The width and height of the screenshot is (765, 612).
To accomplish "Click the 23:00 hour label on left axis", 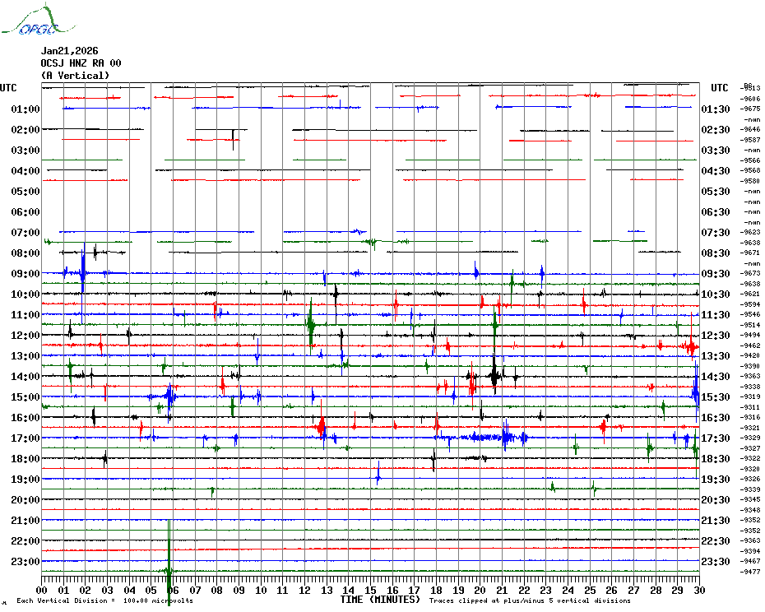I will point(26,562).
